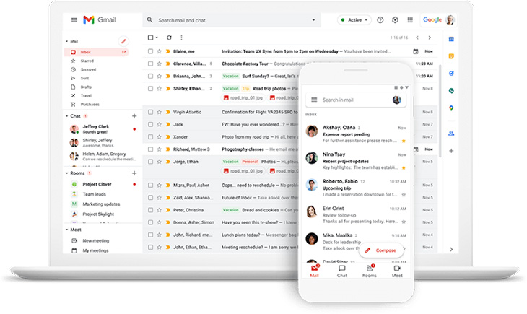Click the message list scrollbar
The image size is (527, 314).
tap(440, 111)
